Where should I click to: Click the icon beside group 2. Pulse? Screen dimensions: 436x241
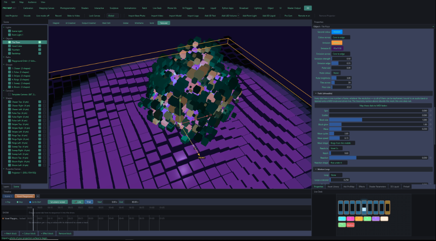[9, 72]
